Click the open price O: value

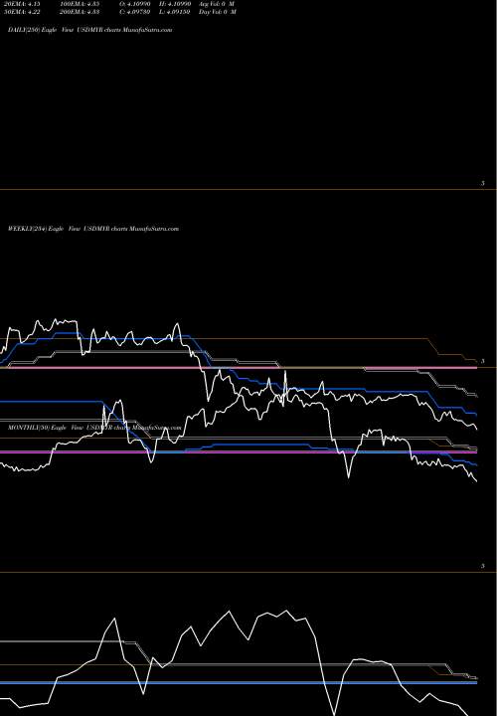134,3
